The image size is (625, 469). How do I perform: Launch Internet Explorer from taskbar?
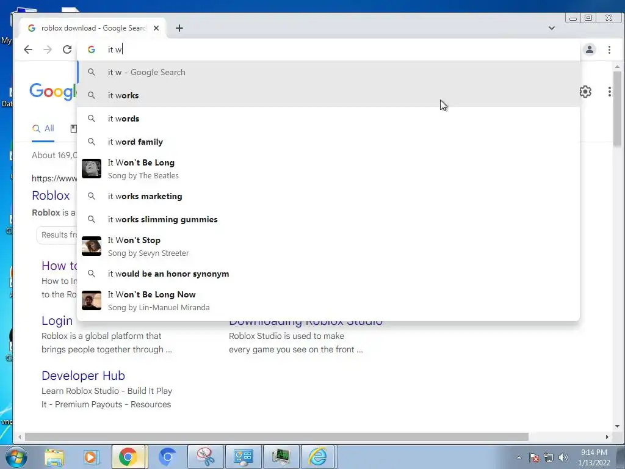point(318,457)
